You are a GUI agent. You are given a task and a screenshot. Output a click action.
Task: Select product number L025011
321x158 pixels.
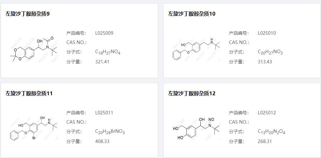coord(104,113)
